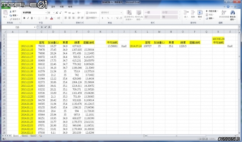The width and height of the screenshot is (242, 142).
Task: Click the Insert Function fx button
Action: coord(49,27)
